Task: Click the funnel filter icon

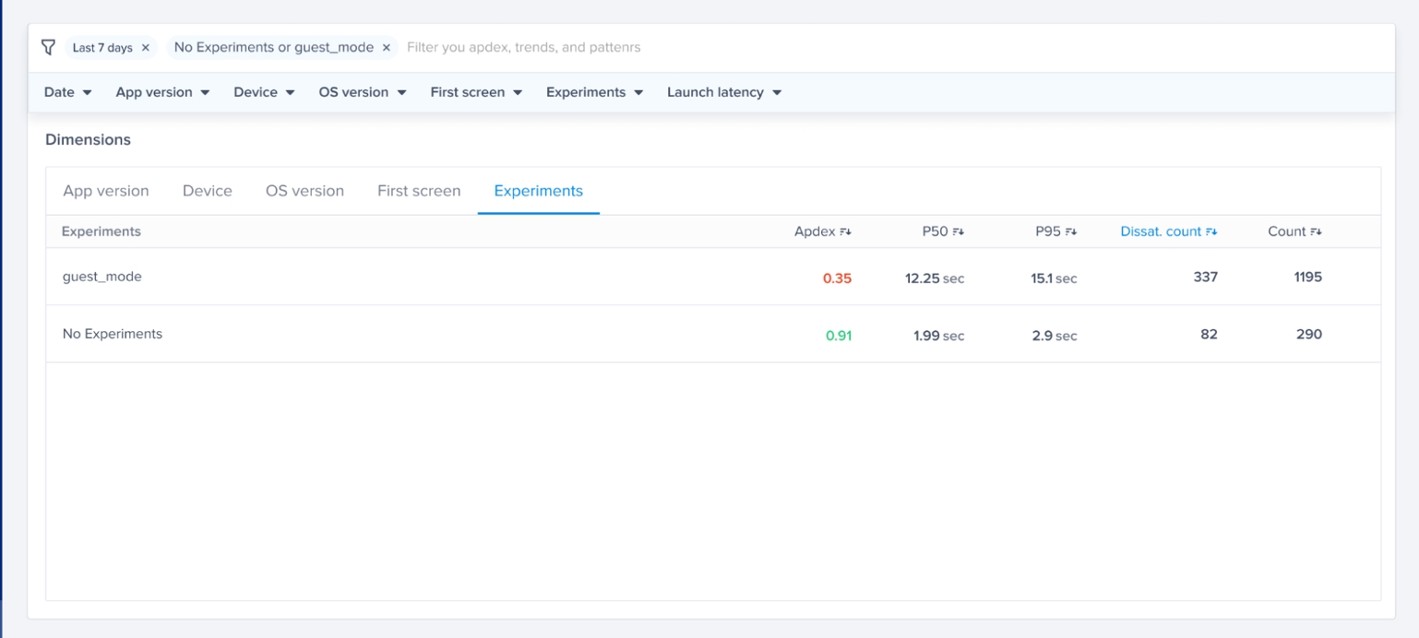Action: click(x=49, y=47)
